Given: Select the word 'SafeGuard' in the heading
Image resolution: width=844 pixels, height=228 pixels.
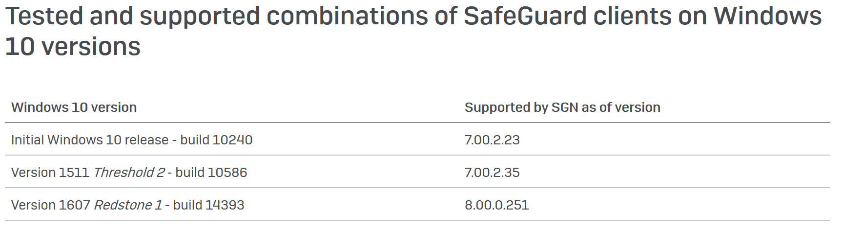Looking at the screenshot, I should tap(525, 16).
